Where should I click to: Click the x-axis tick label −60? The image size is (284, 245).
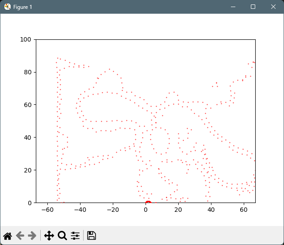tap(46, 211)
